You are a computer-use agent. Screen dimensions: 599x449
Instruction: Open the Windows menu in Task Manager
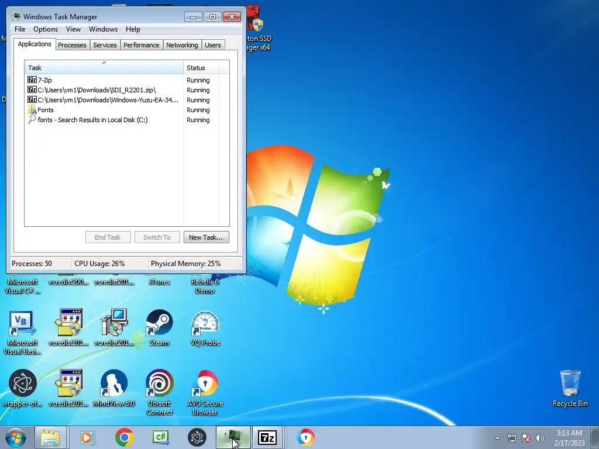[x=103, y=29]
